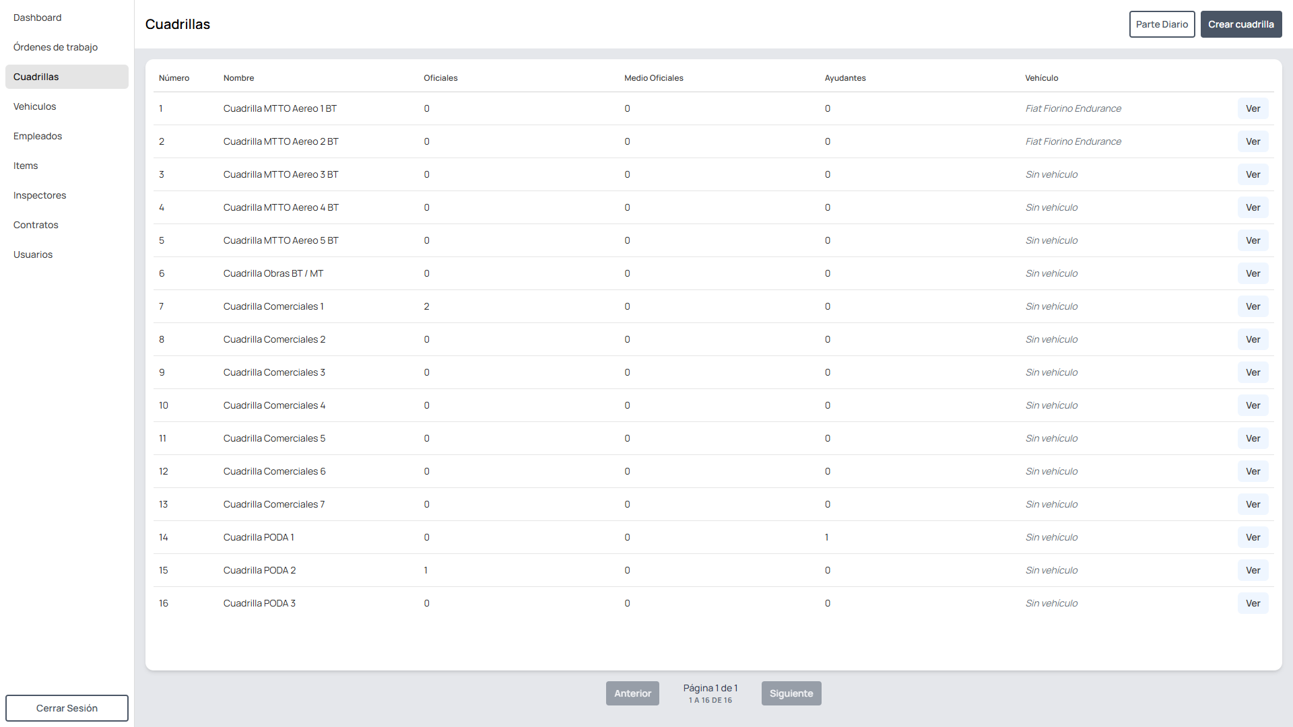Click Ayudantes value 1 for PODA 1
1293x727 pixels.
pos(826,537)
